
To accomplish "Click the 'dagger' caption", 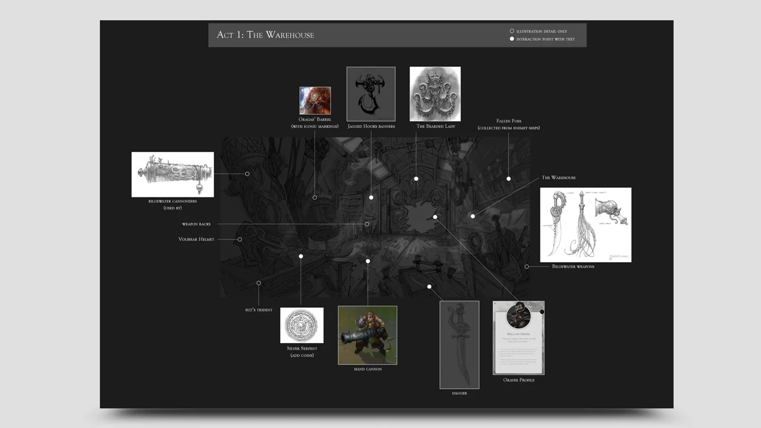I will click(460, 394).
